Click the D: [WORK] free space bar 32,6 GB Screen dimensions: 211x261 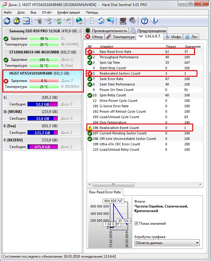point(43,118)
